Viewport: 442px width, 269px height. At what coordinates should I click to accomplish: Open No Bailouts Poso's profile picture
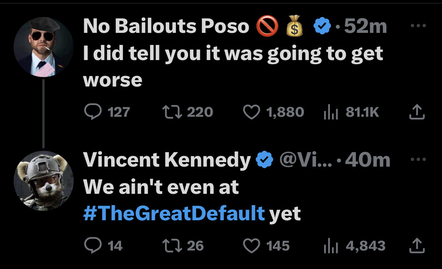(43, 47)
